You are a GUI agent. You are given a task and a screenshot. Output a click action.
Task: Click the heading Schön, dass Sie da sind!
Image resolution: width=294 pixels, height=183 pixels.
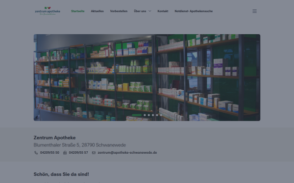(61, 174)
